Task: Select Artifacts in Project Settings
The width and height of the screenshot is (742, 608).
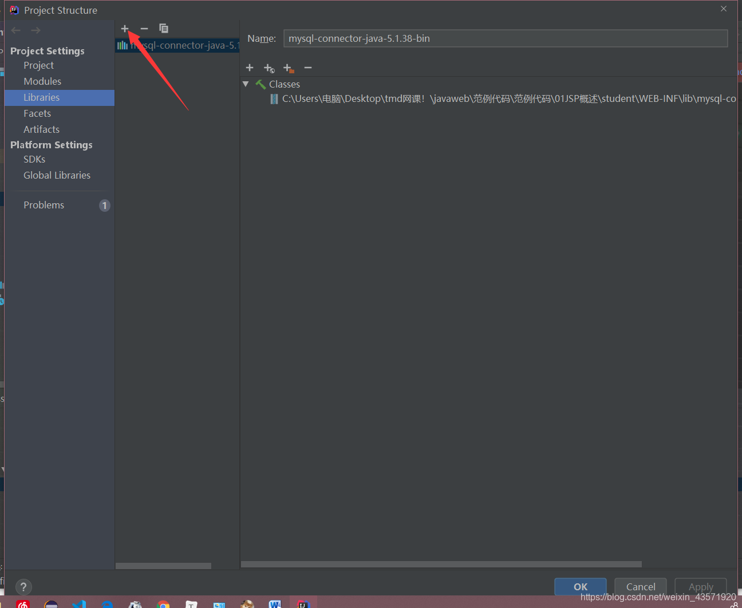Action: 41,129
